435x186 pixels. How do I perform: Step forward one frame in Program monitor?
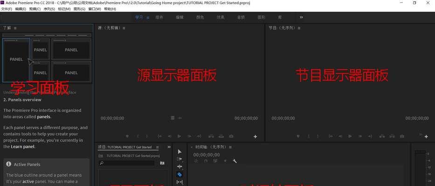tap(360, 136)
